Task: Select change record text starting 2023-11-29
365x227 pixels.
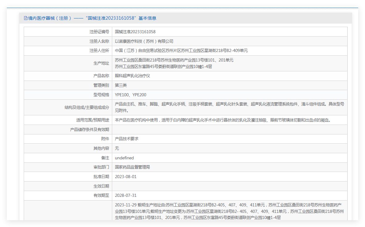Action: [229, 211]
